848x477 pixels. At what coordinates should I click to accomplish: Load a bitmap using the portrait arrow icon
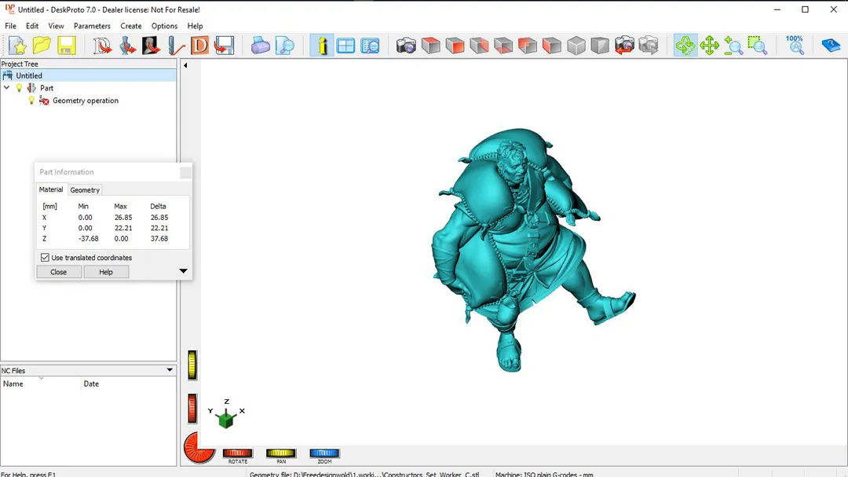tap(152, 46)
